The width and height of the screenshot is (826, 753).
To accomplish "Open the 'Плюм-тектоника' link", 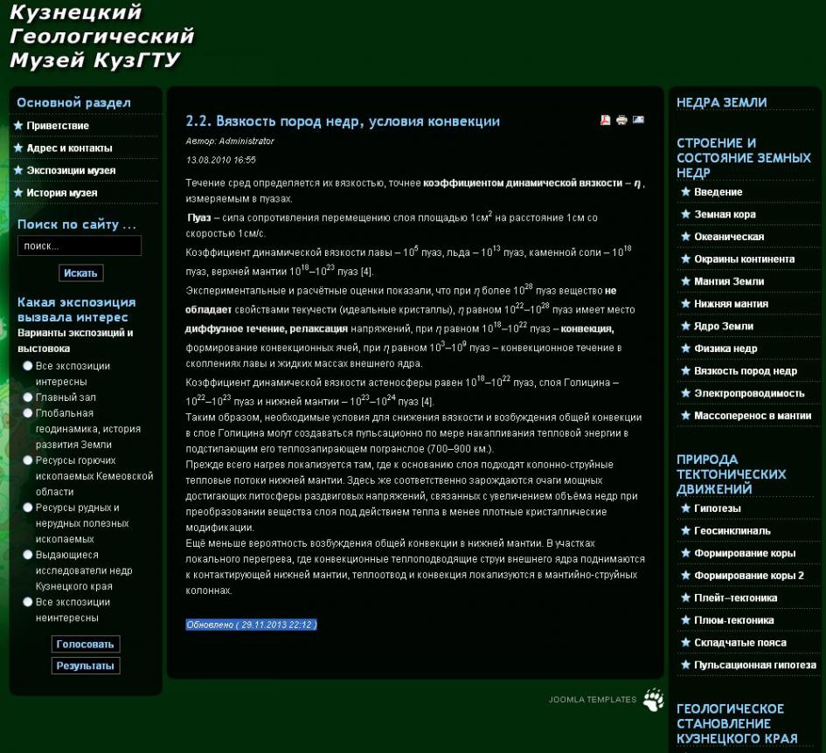I will (733, 620).
